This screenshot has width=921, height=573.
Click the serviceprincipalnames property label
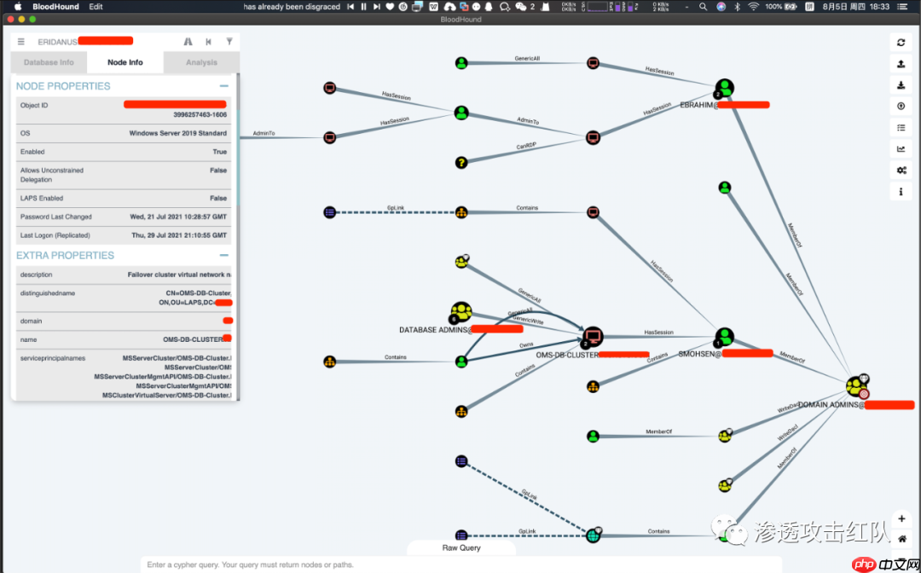(53, 358)
